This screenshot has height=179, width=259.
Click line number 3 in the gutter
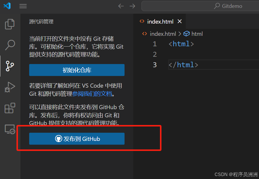click(155, 65)
